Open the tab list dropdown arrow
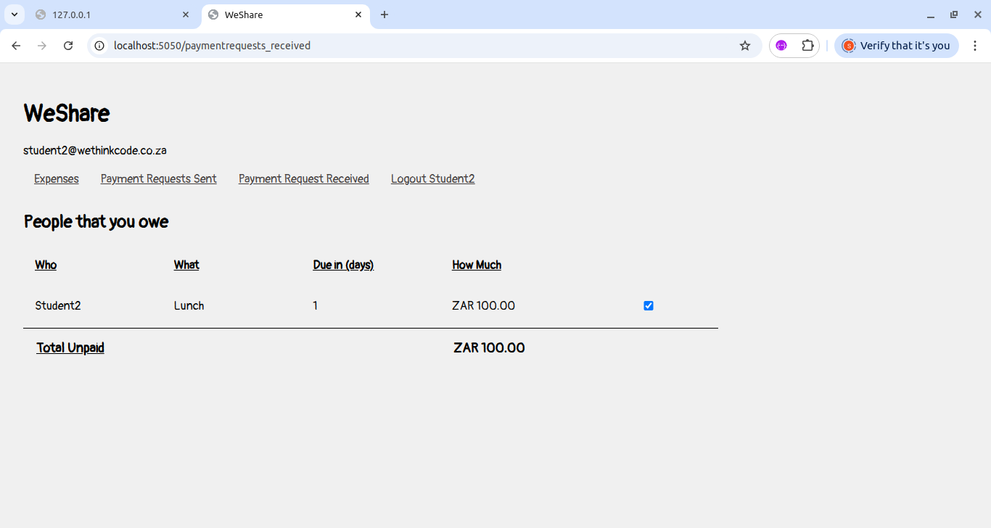The image size is (991, 528). (x=14, y=14)
